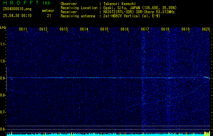The width and height of the screenshot is (213, 136).
Task: Click the vertical noise burst at 0617
Action: 143,81
